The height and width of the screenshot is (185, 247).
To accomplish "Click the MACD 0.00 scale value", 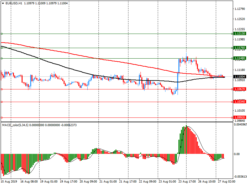I will (237, 154).
